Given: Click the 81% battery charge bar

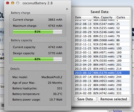Looking at the screenshot, I should 37,32.
